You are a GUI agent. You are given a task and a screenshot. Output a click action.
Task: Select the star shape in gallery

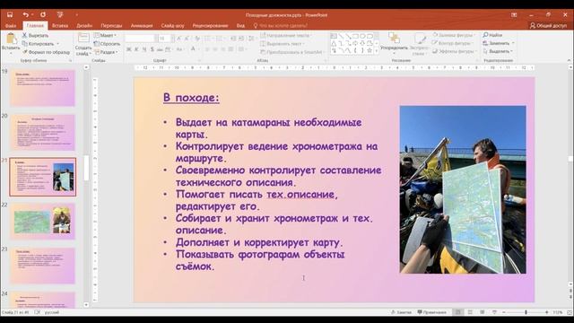point(370,50)
